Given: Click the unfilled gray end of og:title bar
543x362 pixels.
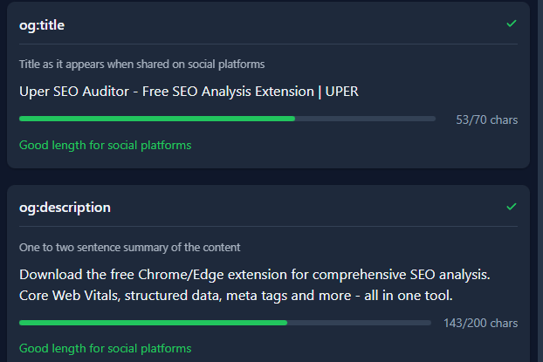Looking at the screenshot, I should [x=365, y=119].
